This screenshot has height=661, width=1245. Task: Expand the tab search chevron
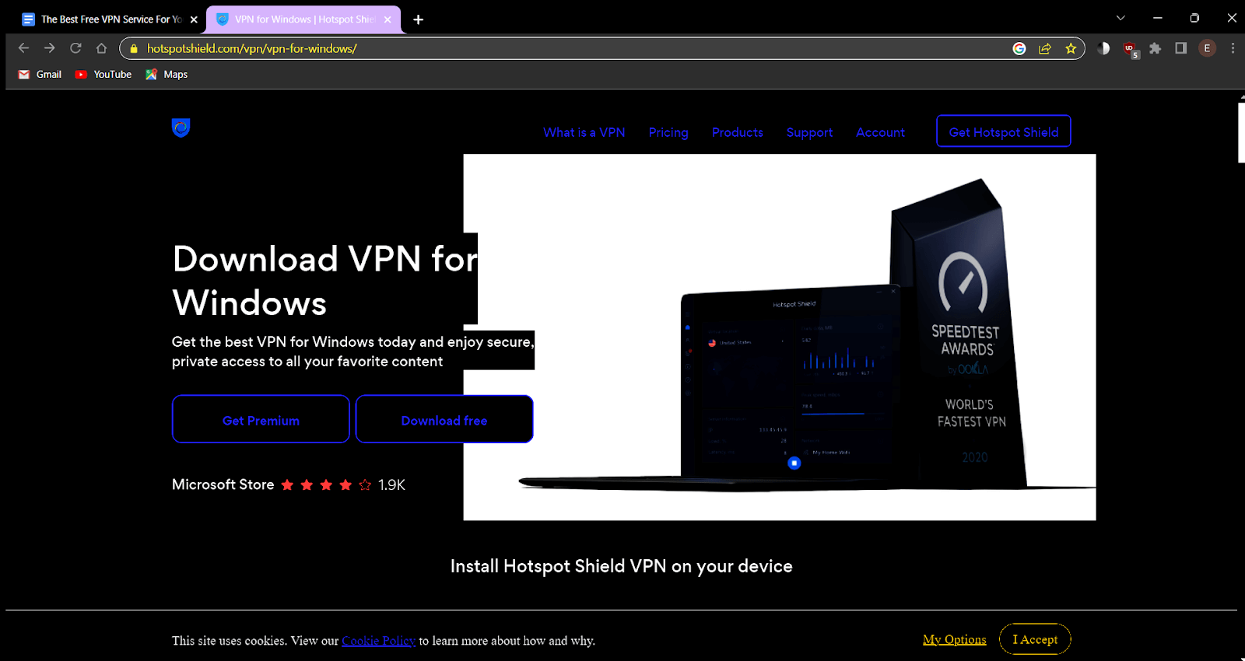point(1120,18)
